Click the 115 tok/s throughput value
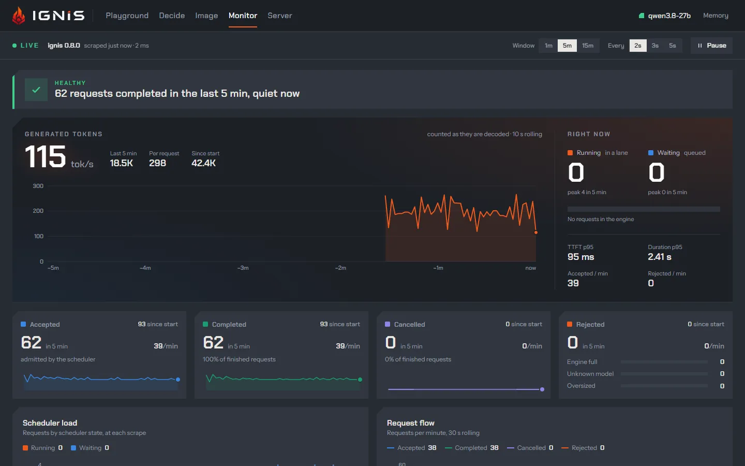Viewport: 745px width, 466px height. (x=59, y=157)
